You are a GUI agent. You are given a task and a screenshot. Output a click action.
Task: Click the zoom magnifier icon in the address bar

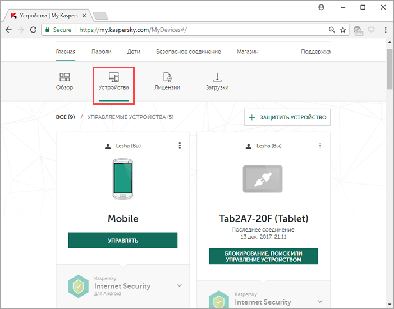pos(332,30)
